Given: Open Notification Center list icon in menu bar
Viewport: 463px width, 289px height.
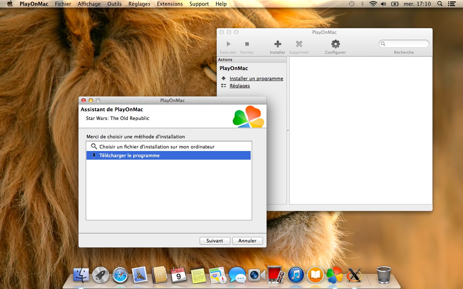Looking at the screenshot, I should coord(451,4).
